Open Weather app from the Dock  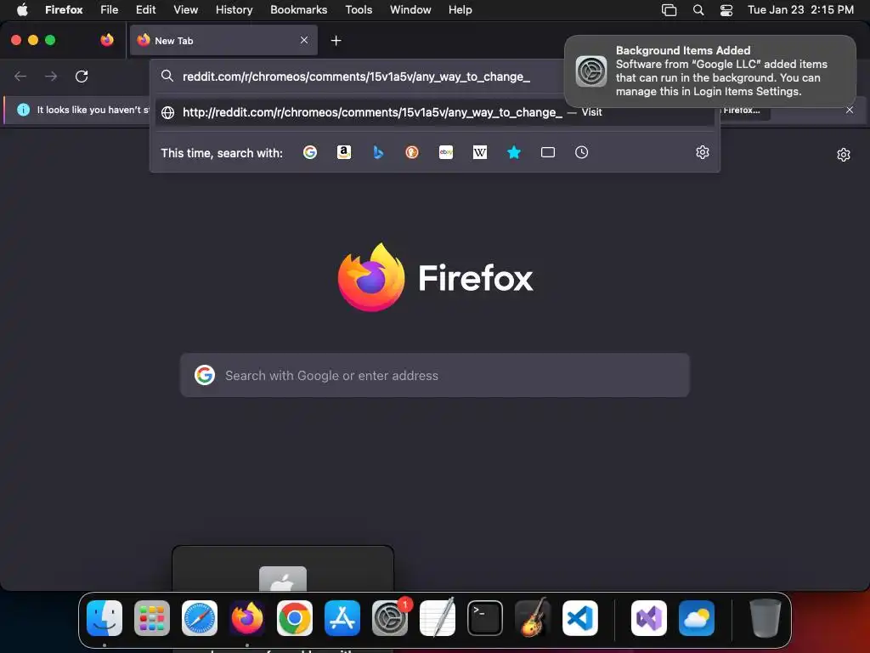coord(697,618)
